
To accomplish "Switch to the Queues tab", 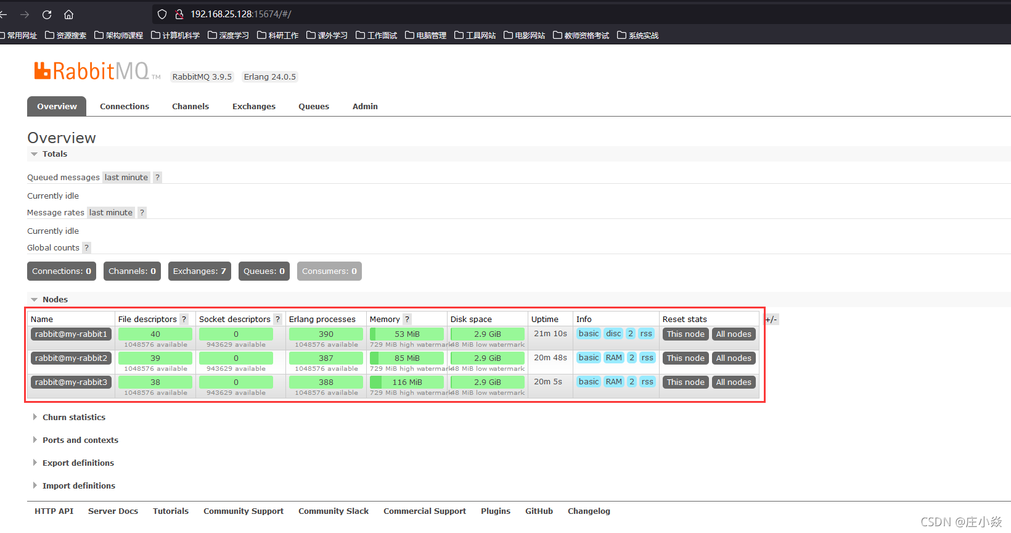I will point(314,107).
